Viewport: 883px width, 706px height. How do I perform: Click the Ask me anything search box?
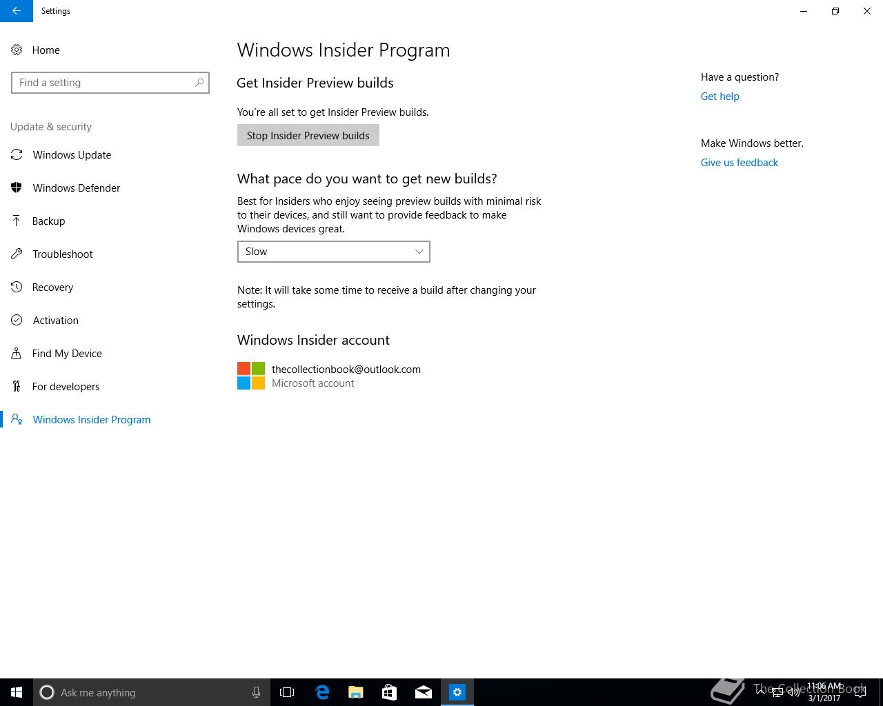point(151,692)
